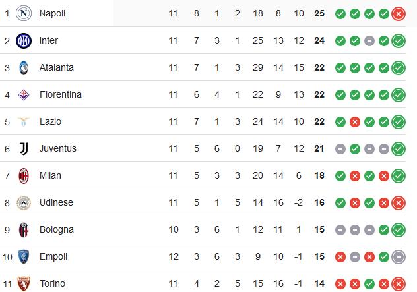
Task: Click the Inter club crest
Action: (24, 41)
